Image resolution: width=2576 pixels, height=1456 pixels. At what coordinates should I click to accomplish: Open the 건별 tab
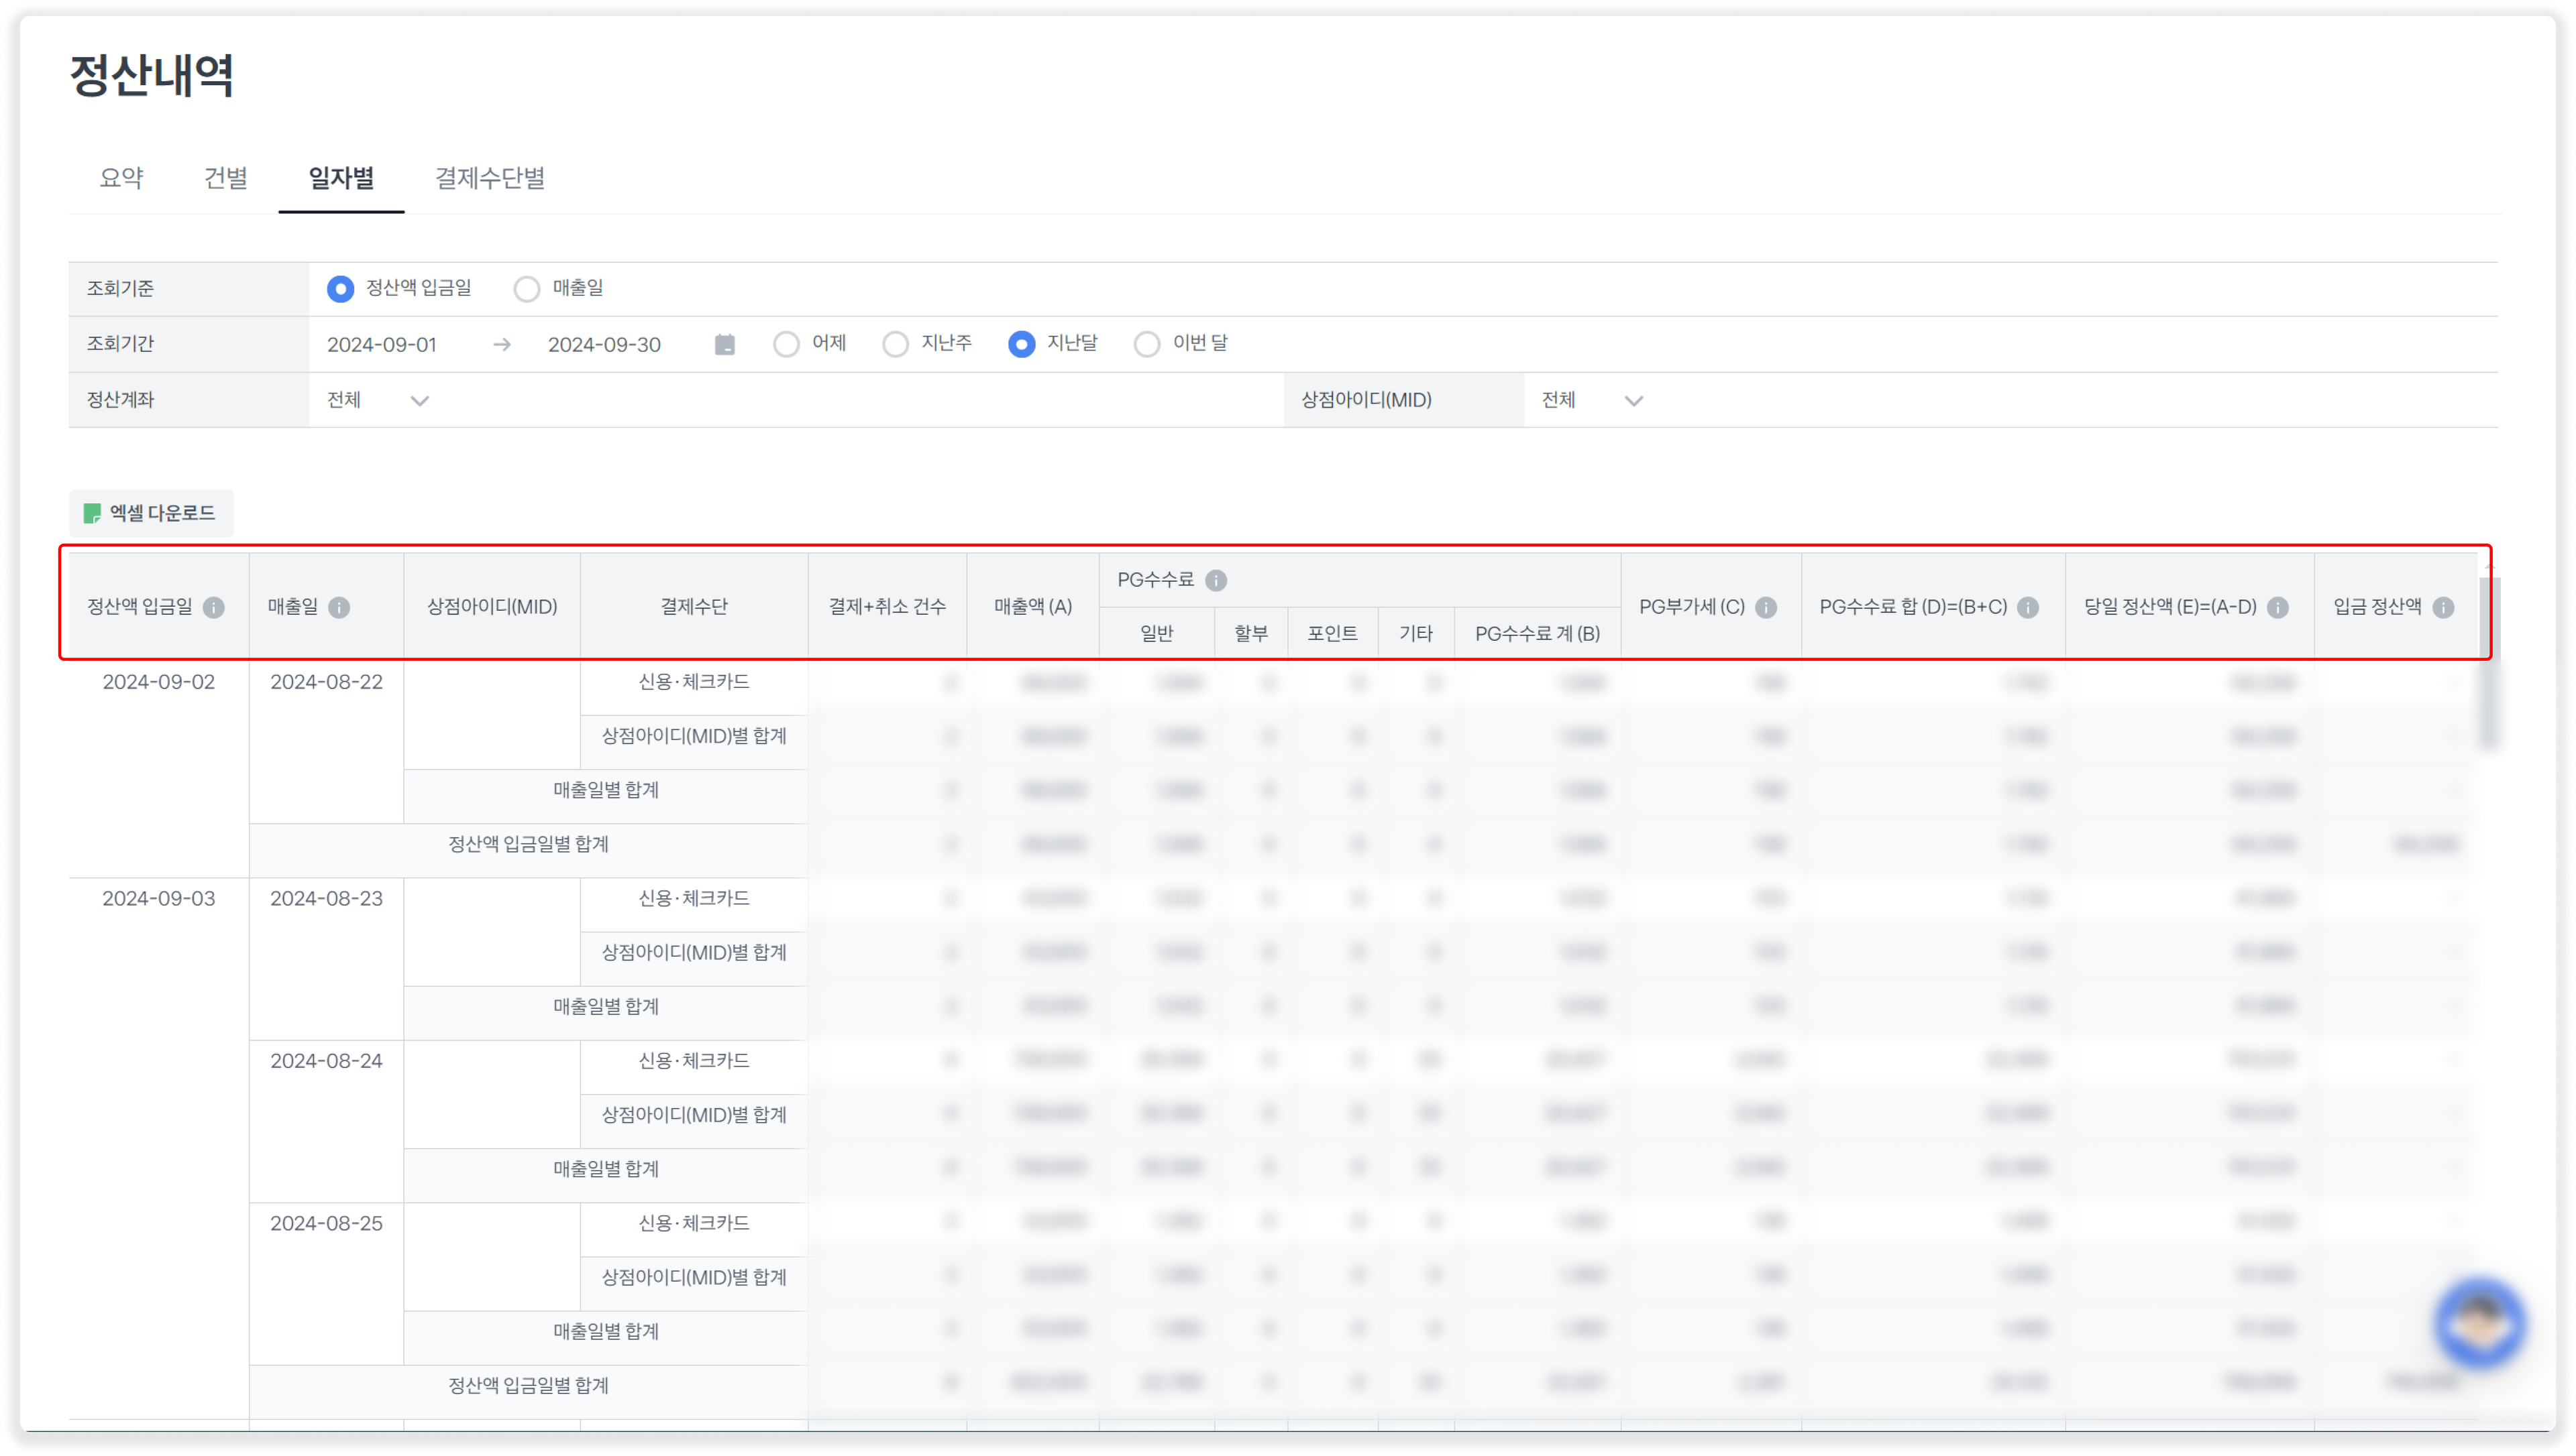tap(226, 178)
